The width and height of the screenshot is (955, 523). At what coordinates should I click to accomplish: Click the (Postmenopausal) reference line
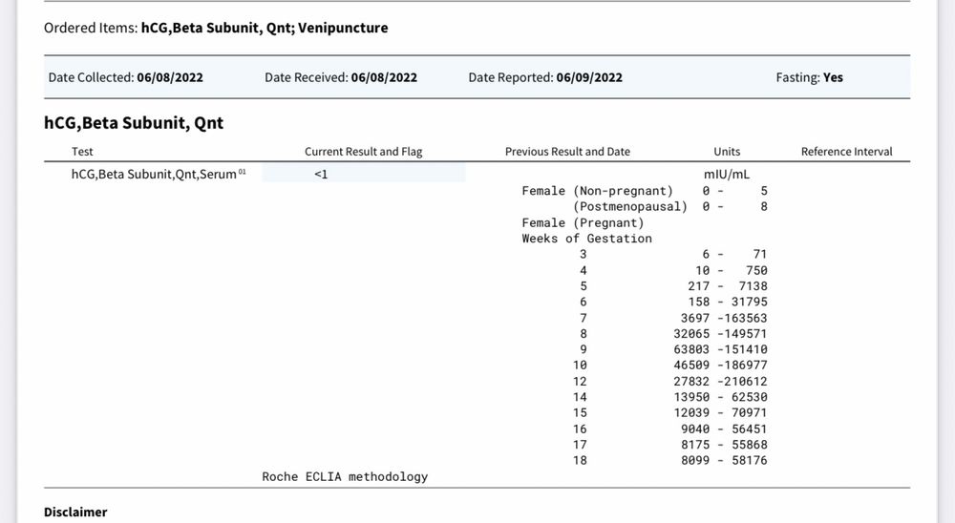[x=669, y=206]
